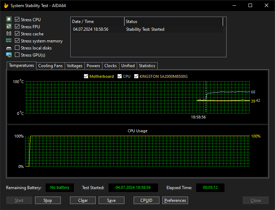Click the 'No battery' status field

point(60,187)
